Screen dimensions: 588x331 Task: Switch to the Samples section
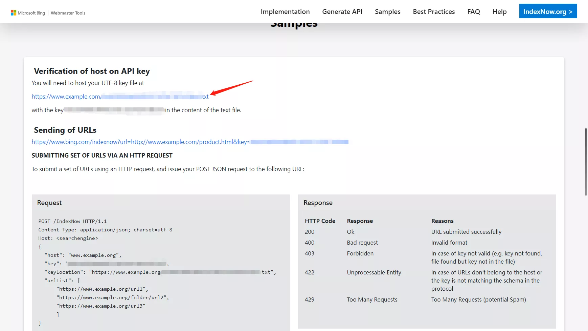point(387,11)
